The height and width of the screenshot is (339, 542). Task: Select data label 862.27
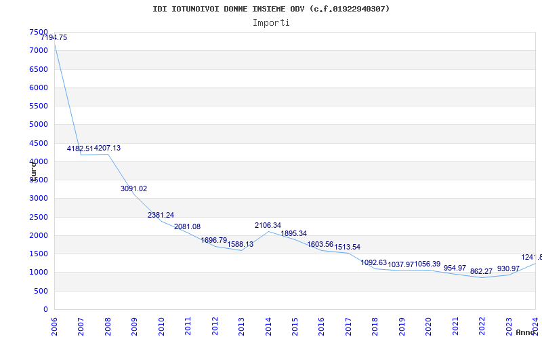click(x=481, y=272)
